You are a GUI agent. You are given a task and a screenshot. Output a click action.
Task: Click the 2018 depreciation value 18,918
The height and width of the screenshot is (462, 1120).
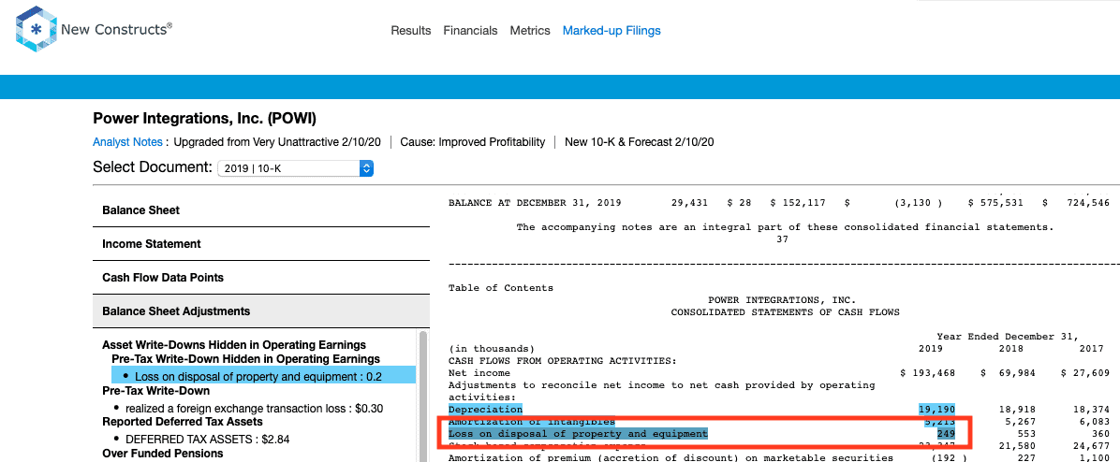pyautogui.click(x=1015, y=410)
